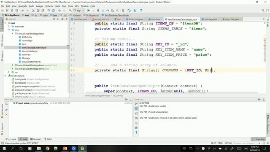Click the Save All toolbar icon

(x=7, y=11)
